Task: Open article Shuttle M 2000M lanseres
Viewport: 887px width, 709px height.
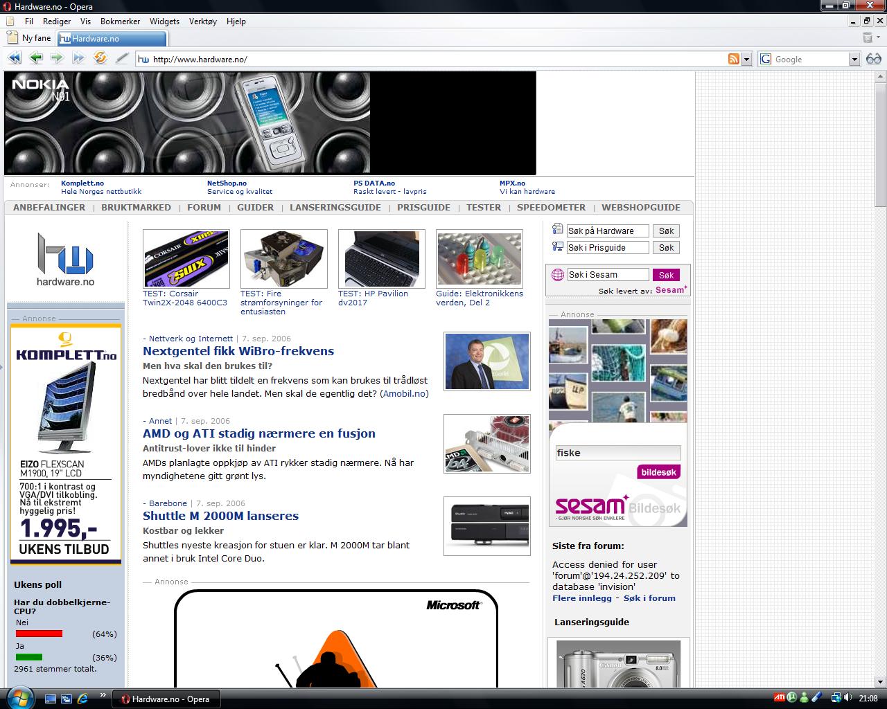Action: (x=220, y=516)
